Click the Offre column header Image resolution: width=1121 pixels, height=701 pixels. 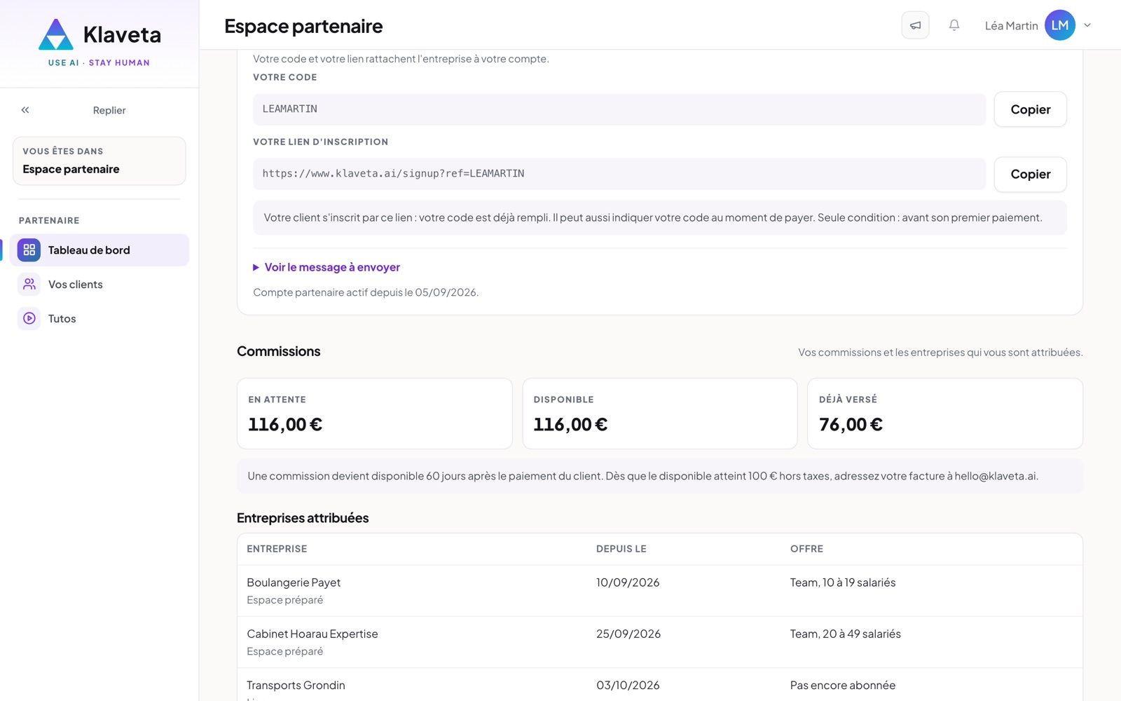click(x=806, y=549)
